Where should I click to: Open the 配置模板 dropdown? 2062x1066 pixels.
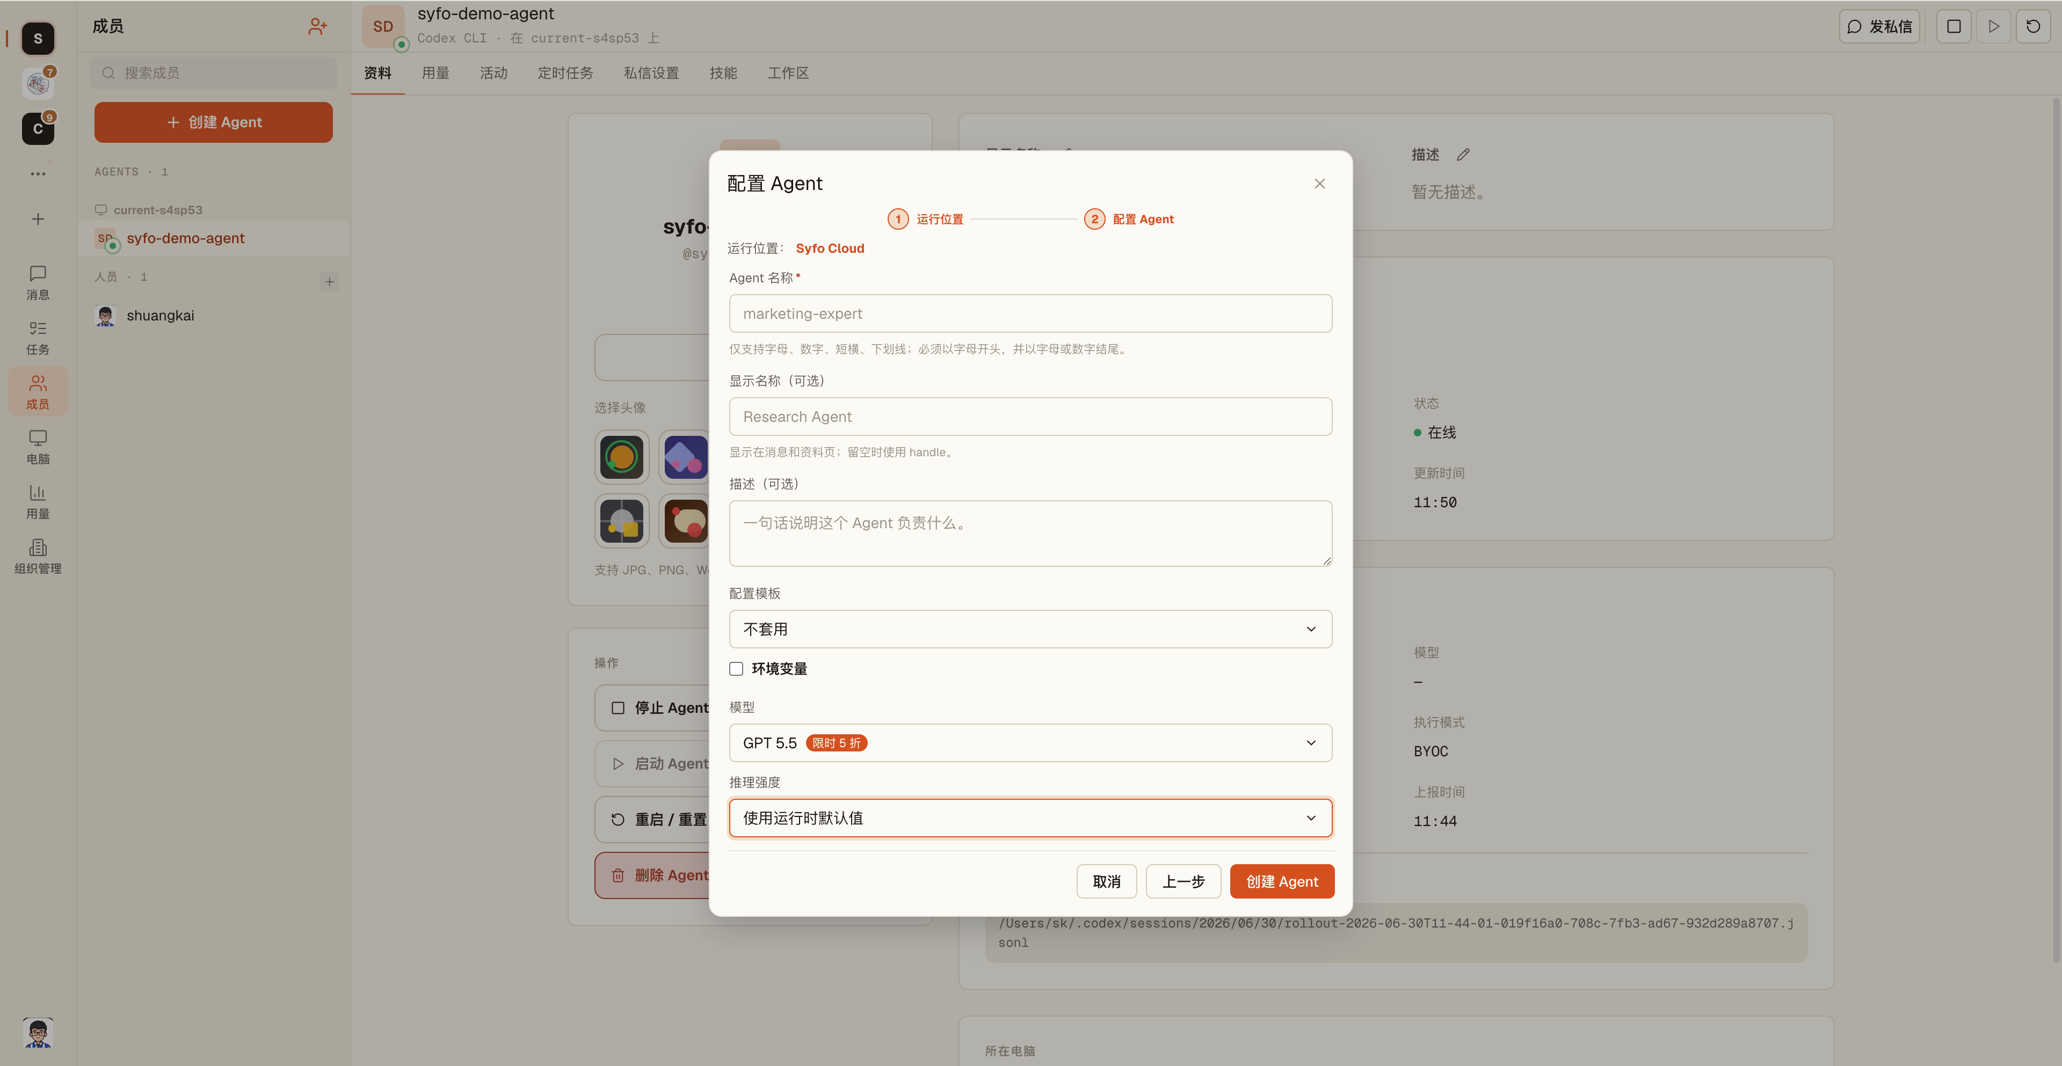point(1030,629)
